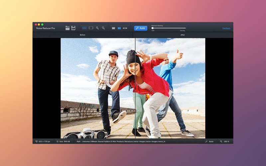
Task: Click the vertical split divider on image
Action: pyautogui.click(x=135, y=86)
